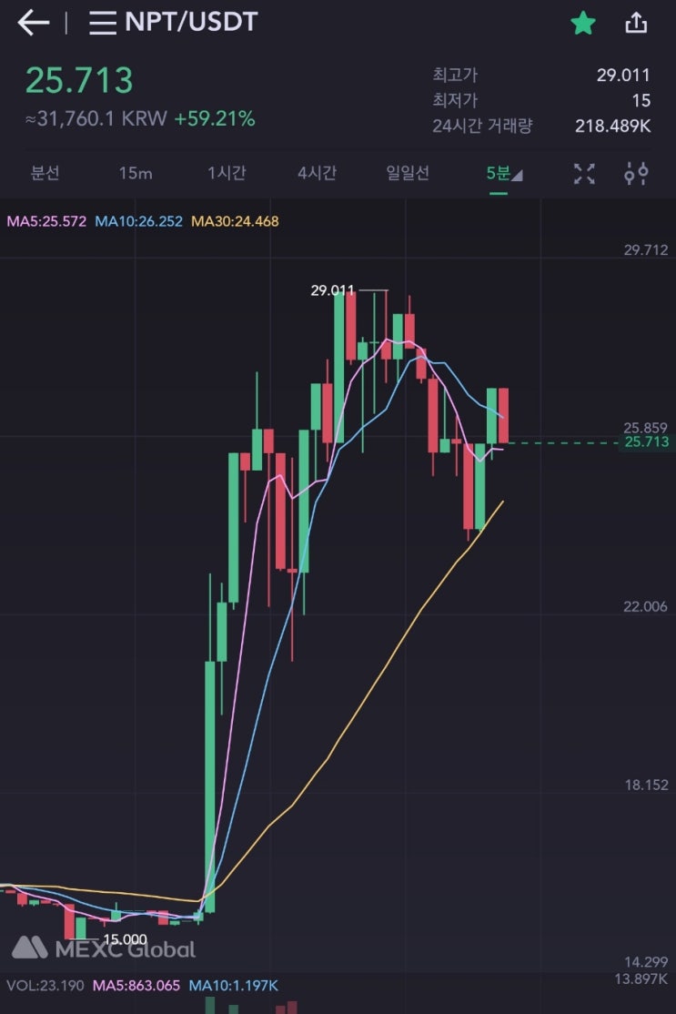This screenshot has width=676, height=1014.
Task: Tap the MEXC Global logo watermark
Action: pyautogui.click(x=103, y=948)
